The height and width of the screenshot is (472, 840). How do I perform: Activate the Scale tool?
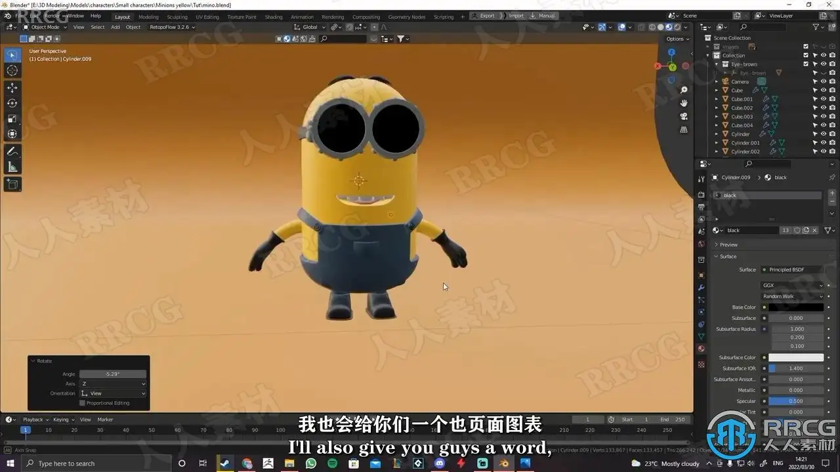[x=12, y=119]
